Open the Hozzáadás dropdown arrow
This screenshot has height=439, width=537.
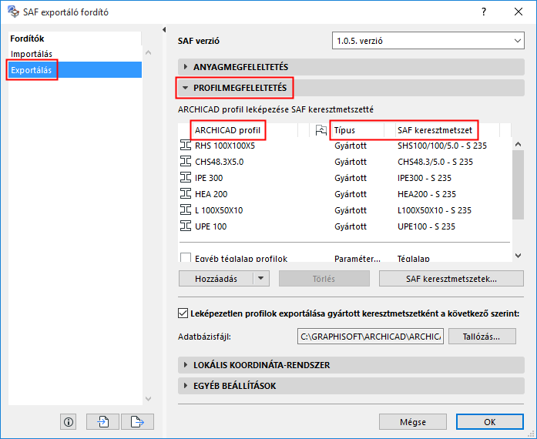[261, 278]
